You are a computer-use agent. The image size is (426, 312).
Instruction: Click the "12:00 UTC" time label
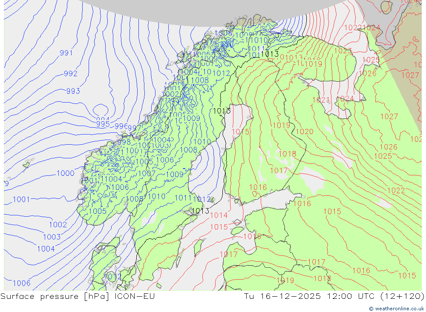pos(351,296)
